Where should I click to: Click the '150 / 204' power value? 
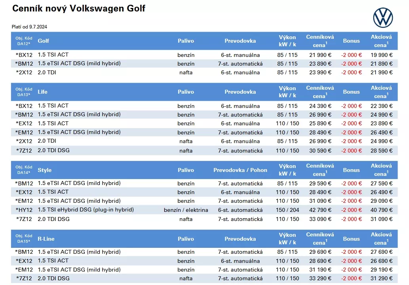click(287, 210)
